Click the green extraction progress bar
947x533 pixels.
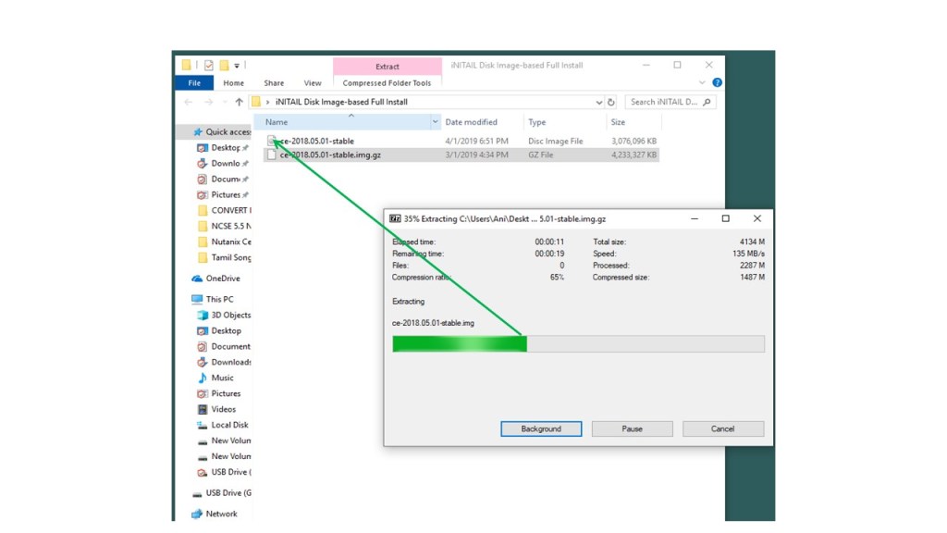[x=460, y=344]
